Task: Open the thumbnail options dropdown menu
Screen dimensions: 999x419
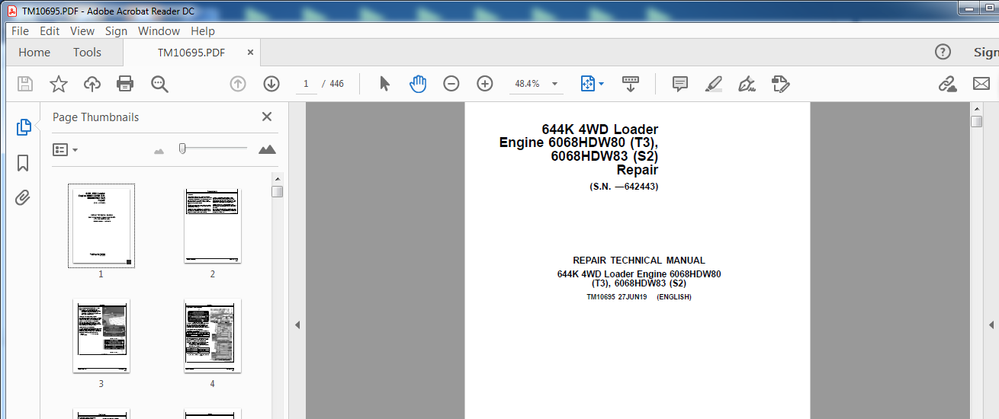Action: pos(66,149)
